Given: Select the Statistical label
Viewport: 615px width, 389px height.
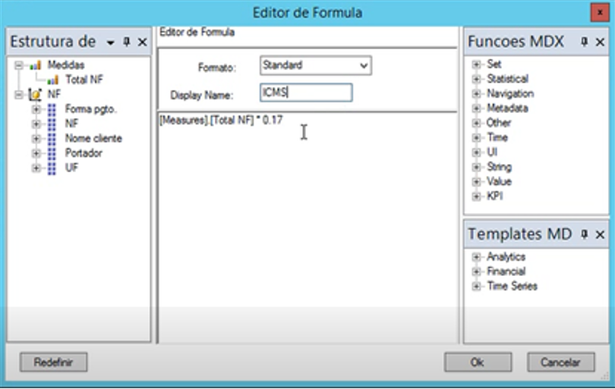Looking at the screenshot, I should click(507, 79).
